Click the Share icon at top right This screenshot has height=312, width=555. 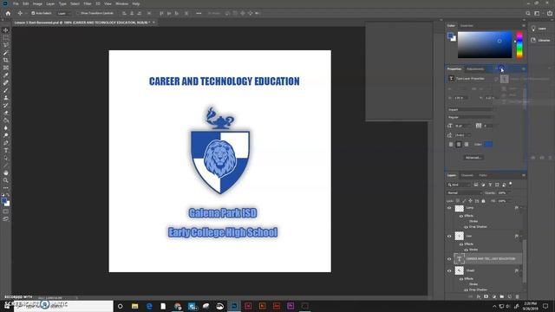[x=550, y=14]
